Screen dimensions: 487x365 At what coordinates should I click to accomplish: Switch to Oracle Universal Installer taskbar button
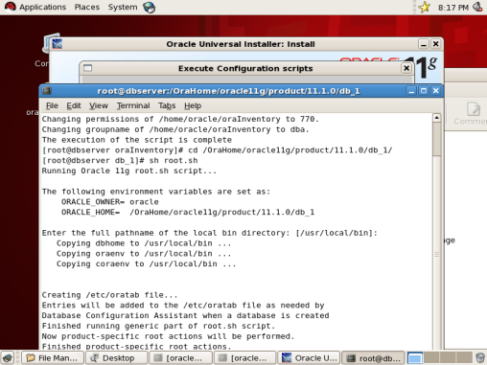pyautogui.click(x=310, y=358)
